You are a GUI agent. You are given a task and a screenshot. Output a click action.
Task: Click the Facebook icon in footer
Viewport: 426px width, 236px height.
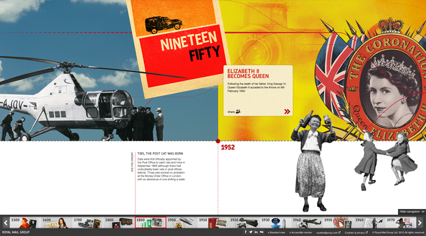click(x=245, y=232)
